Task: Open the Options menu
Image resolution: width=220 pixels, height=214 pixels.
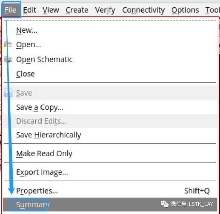Action: (185, 10)
